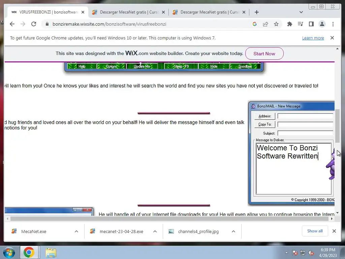Expand options for MecaNet.exe download
This screenshot has height=259, width=345.
[x=76, y=231]
